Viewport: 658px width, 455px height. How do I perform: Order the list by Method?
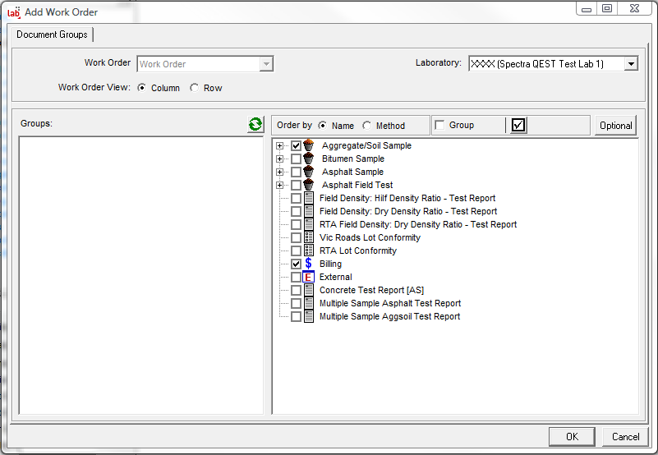(366, 126)
